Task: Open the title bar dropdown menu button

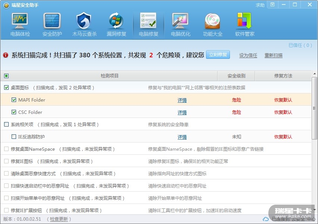Action: (x=272, y=4)
